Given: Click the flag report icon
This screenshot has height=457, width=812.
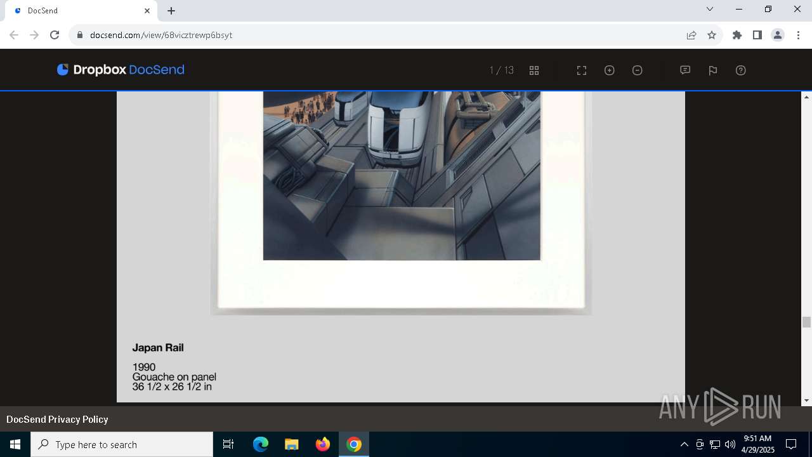Looking at the screenshot, I should point(713,70).
